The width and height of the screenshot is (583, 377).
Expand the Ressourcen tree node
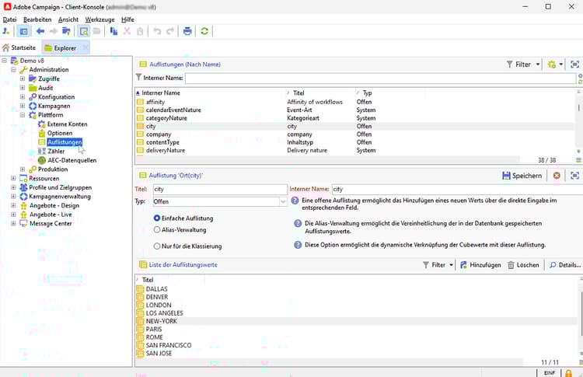tap(14, 179)
